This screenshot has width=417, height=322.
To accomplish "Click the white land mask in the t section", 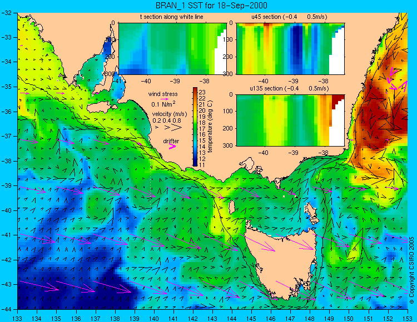I will point(221,56).
